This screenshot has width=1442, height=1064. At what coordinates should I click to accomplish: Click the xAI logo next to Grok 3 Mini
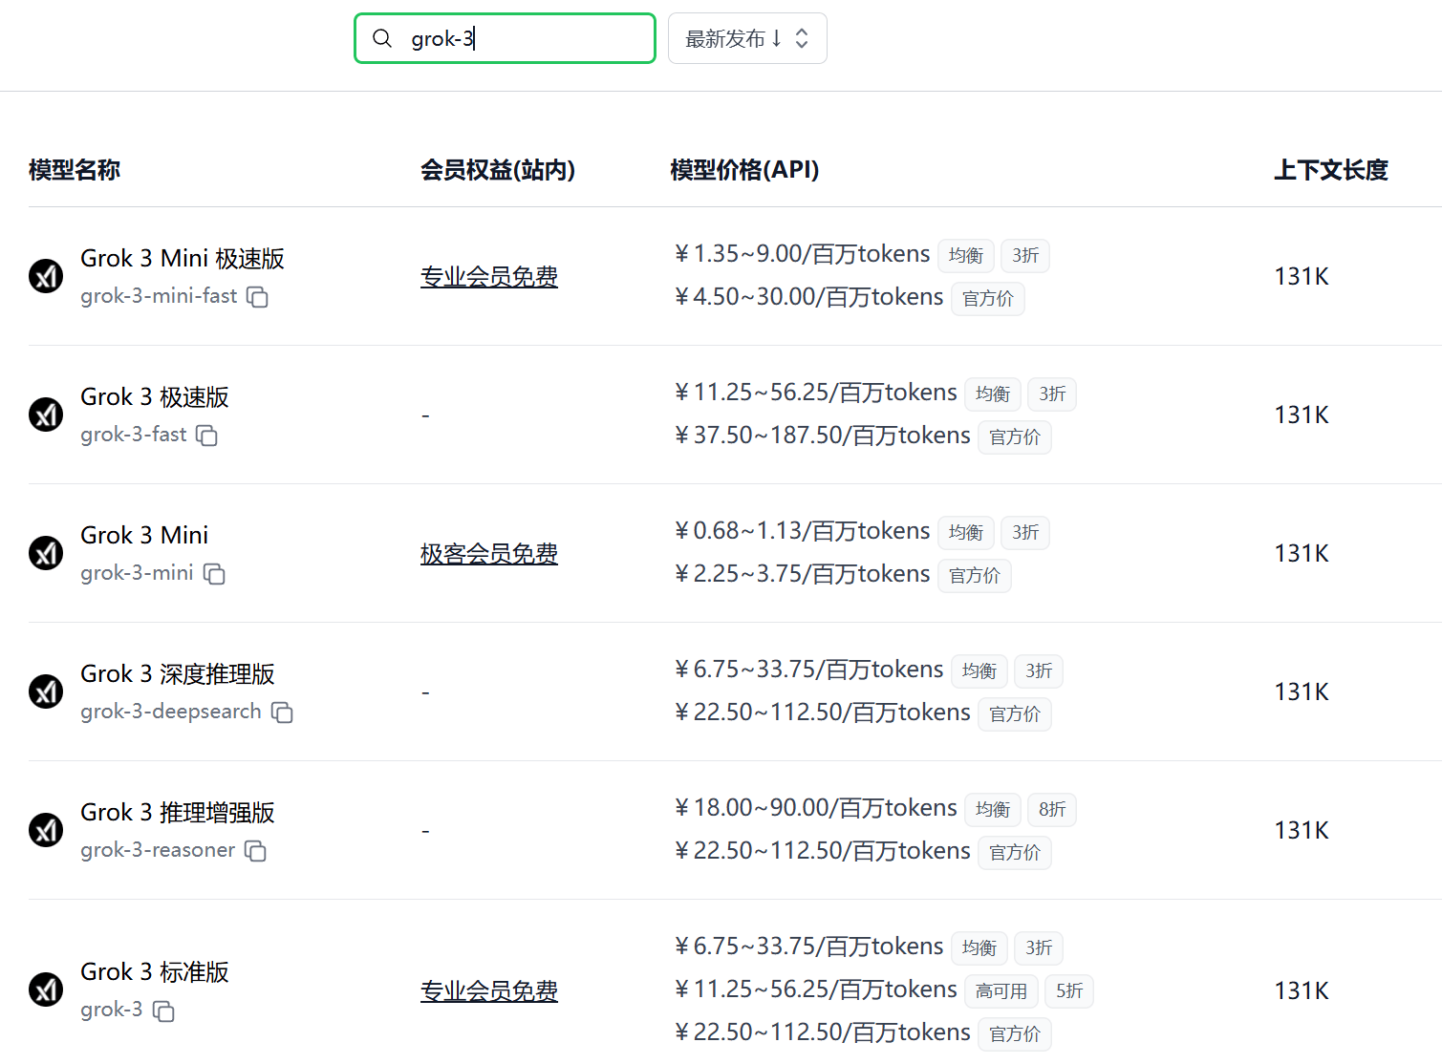[46, 553]
